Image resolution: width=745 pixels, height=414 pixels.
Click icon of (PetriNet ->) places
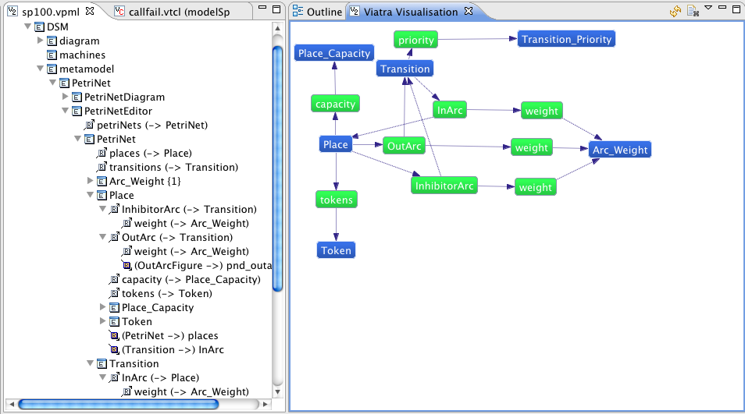click(114, 336)
